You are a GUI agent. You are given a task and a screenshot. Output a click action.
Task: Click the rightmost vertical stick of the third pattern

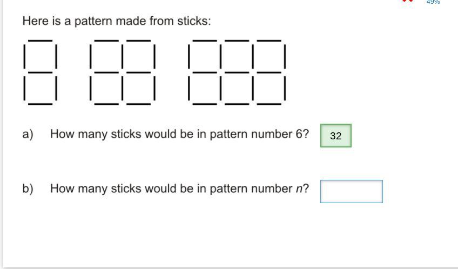[x=285, y=56]
